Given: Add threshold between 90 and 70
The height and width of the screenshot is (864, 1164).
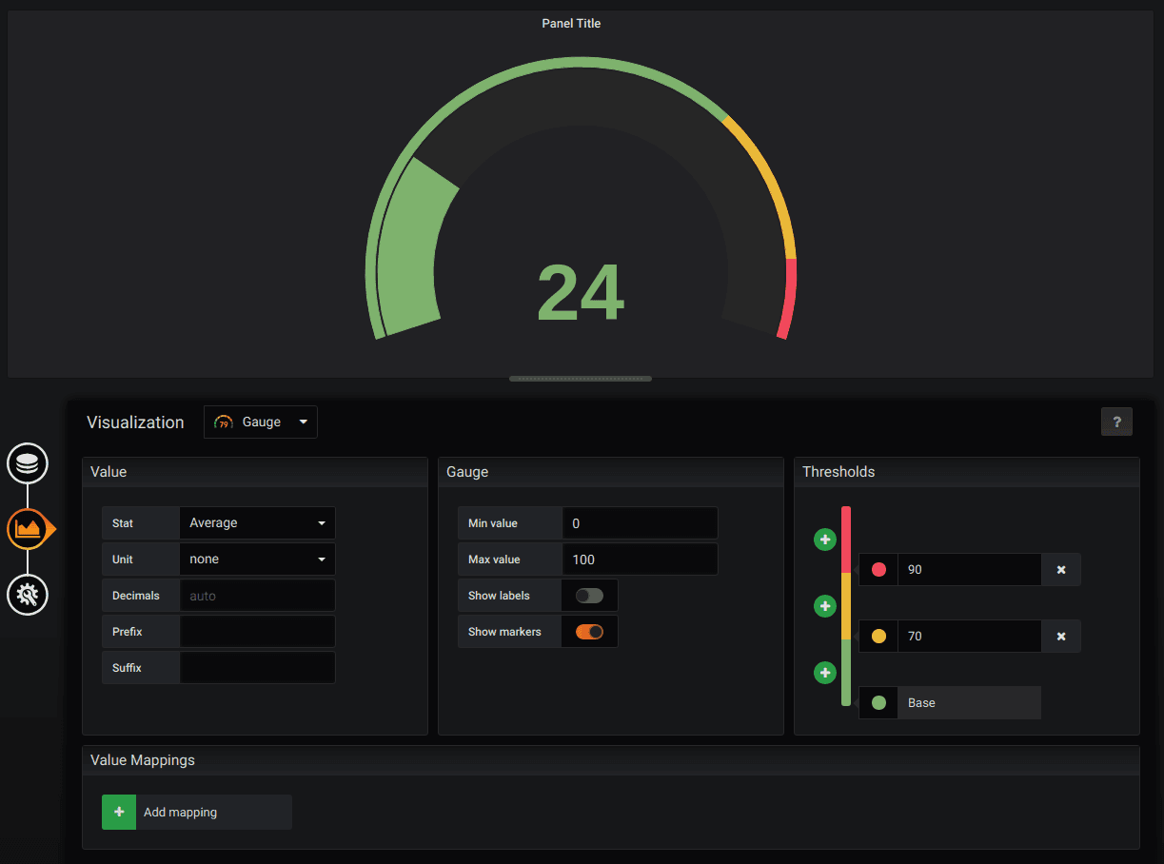Looking at the screenshot, I should point(825,606).
